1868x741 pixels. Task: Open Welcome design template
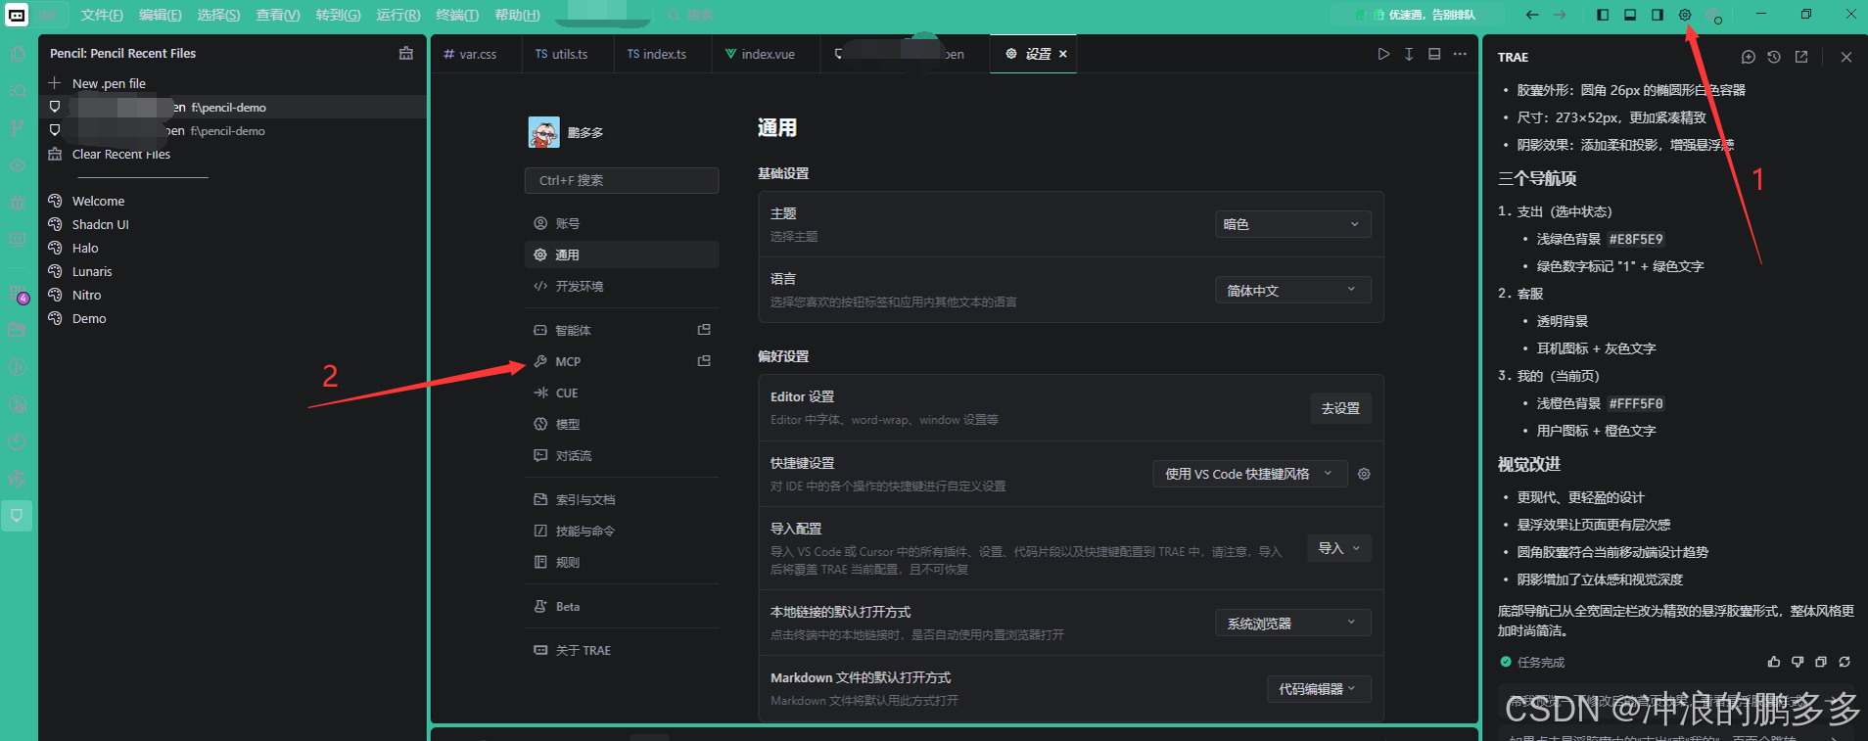(98, 201)
